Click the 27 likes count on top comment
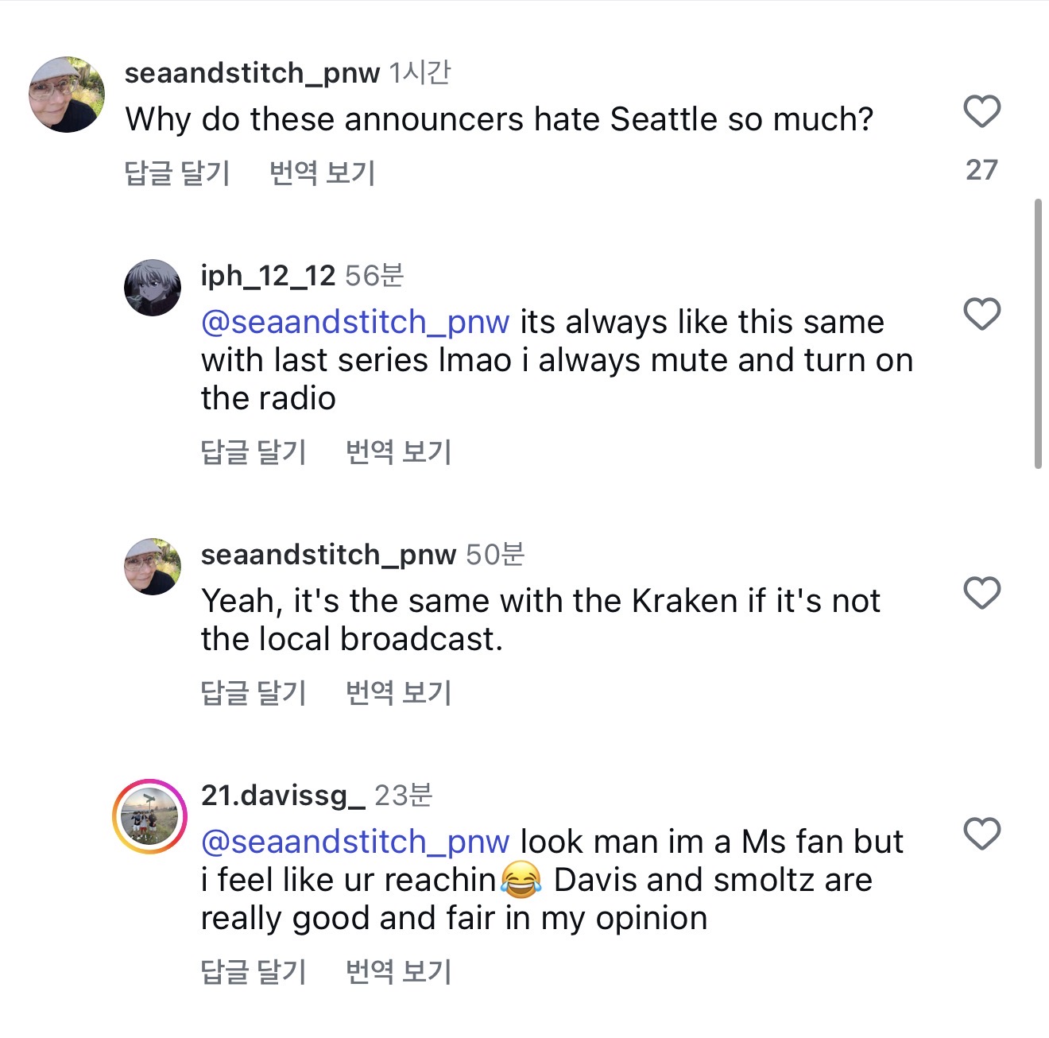The image size is (1049, 1038). tap(981, 169)
